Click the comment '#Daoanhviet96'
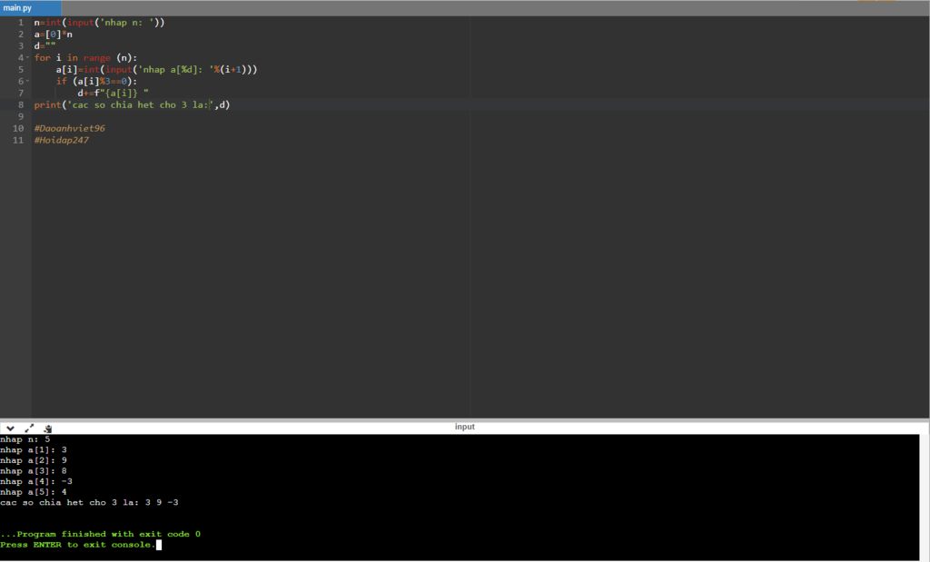The width and height of the screenshot is (930, 562). point(69,128)
